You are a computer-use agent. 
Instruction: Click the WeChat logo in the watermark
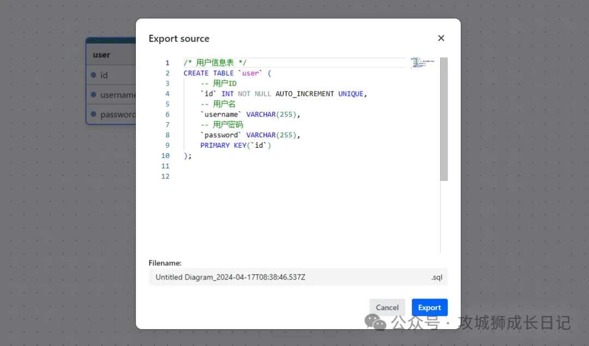(x=375, y=322)
